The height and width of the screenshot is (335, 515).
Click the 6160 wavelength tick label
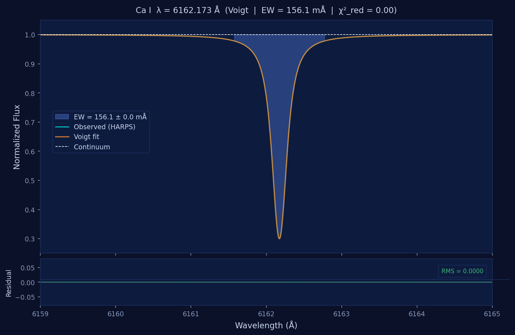tap(116, 314)
